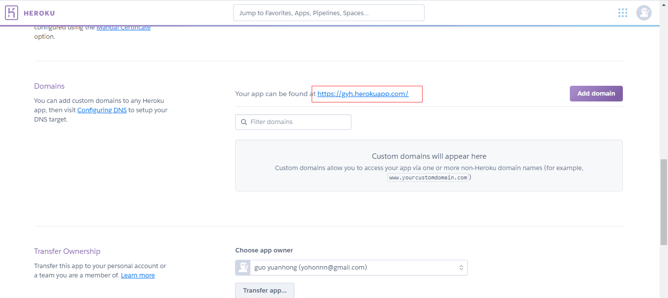Open the apps grid launcher icon

point(623,13)
